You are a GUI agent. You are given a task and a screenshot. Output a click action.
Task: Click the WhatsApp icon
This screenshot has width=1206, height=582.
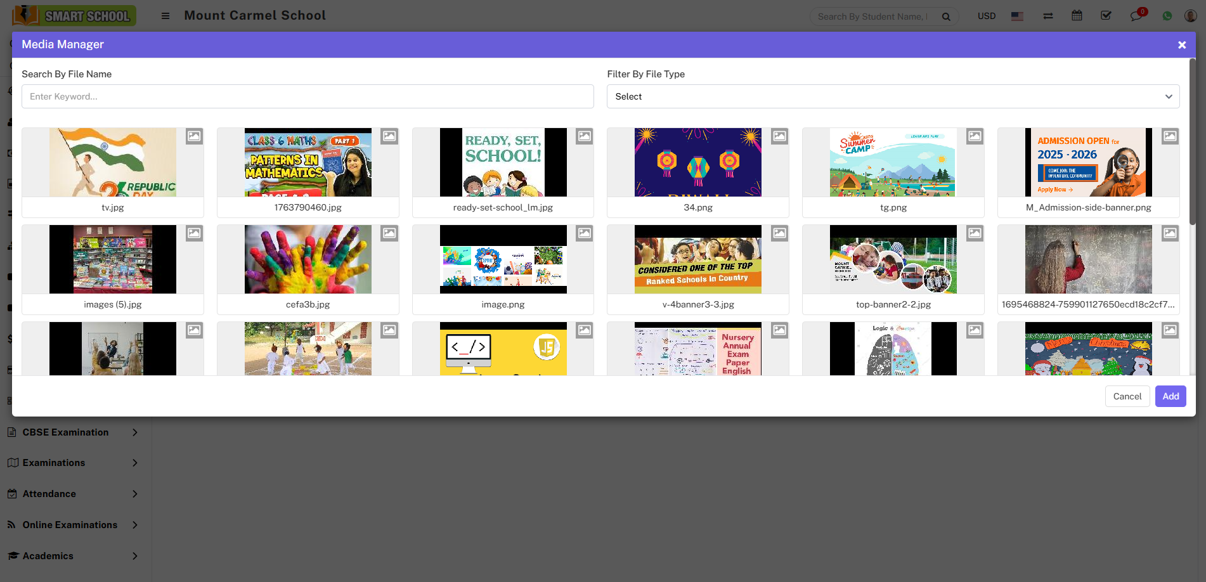1167,16
